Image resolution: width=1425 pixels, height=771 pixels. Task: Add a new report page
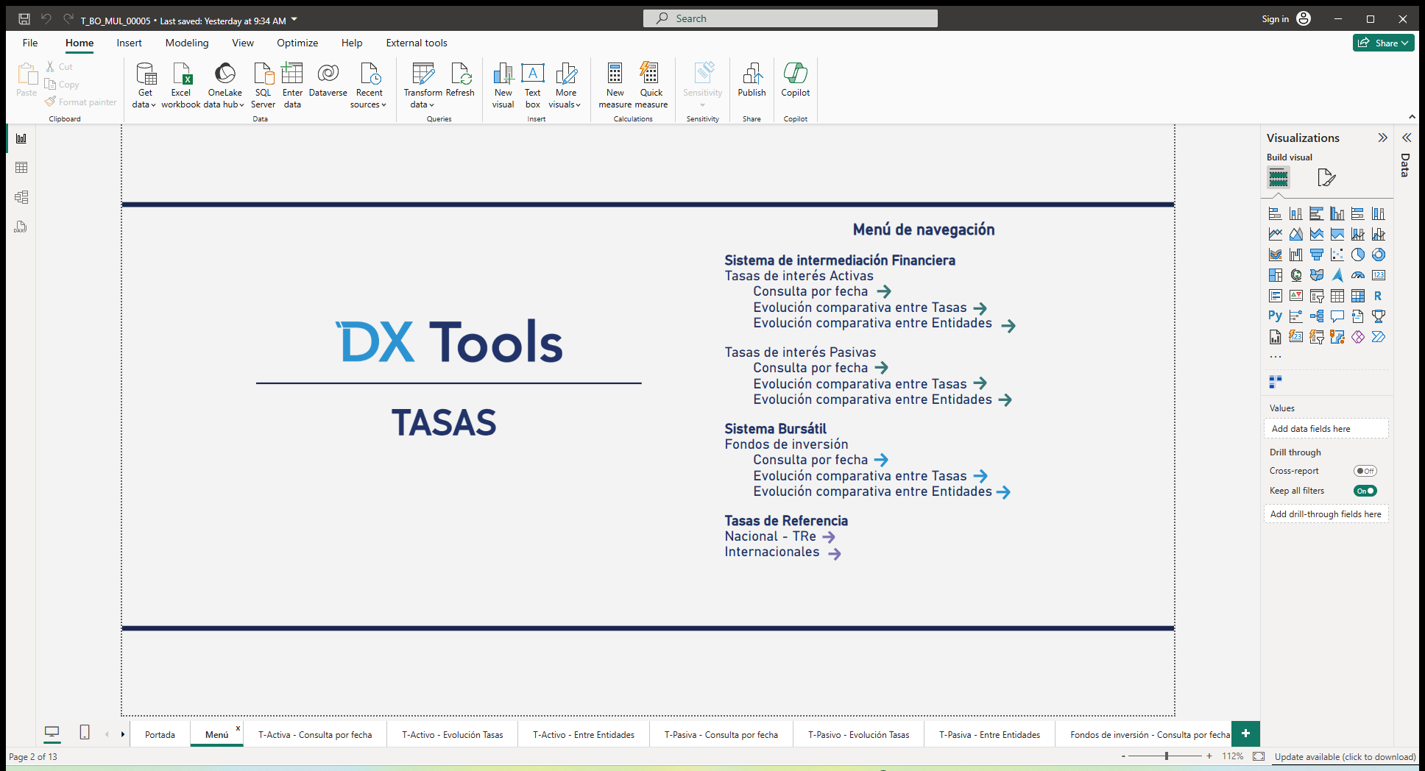tap(1245, 733)
